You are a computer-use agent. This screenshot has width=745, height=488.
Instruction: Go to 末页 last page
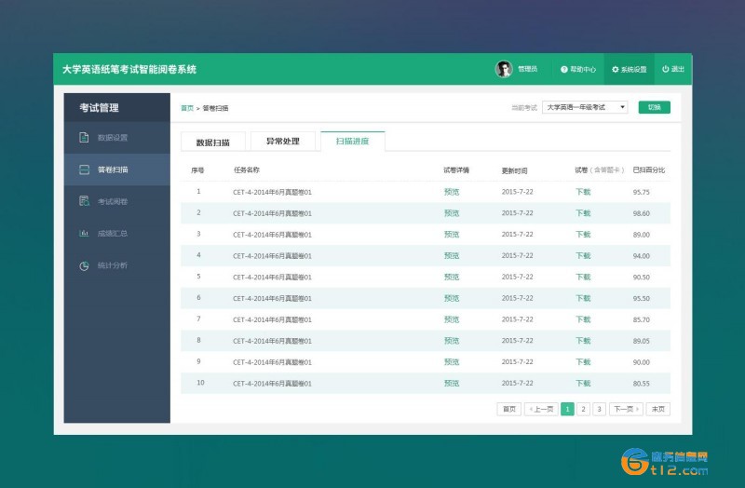coord(658,409)
